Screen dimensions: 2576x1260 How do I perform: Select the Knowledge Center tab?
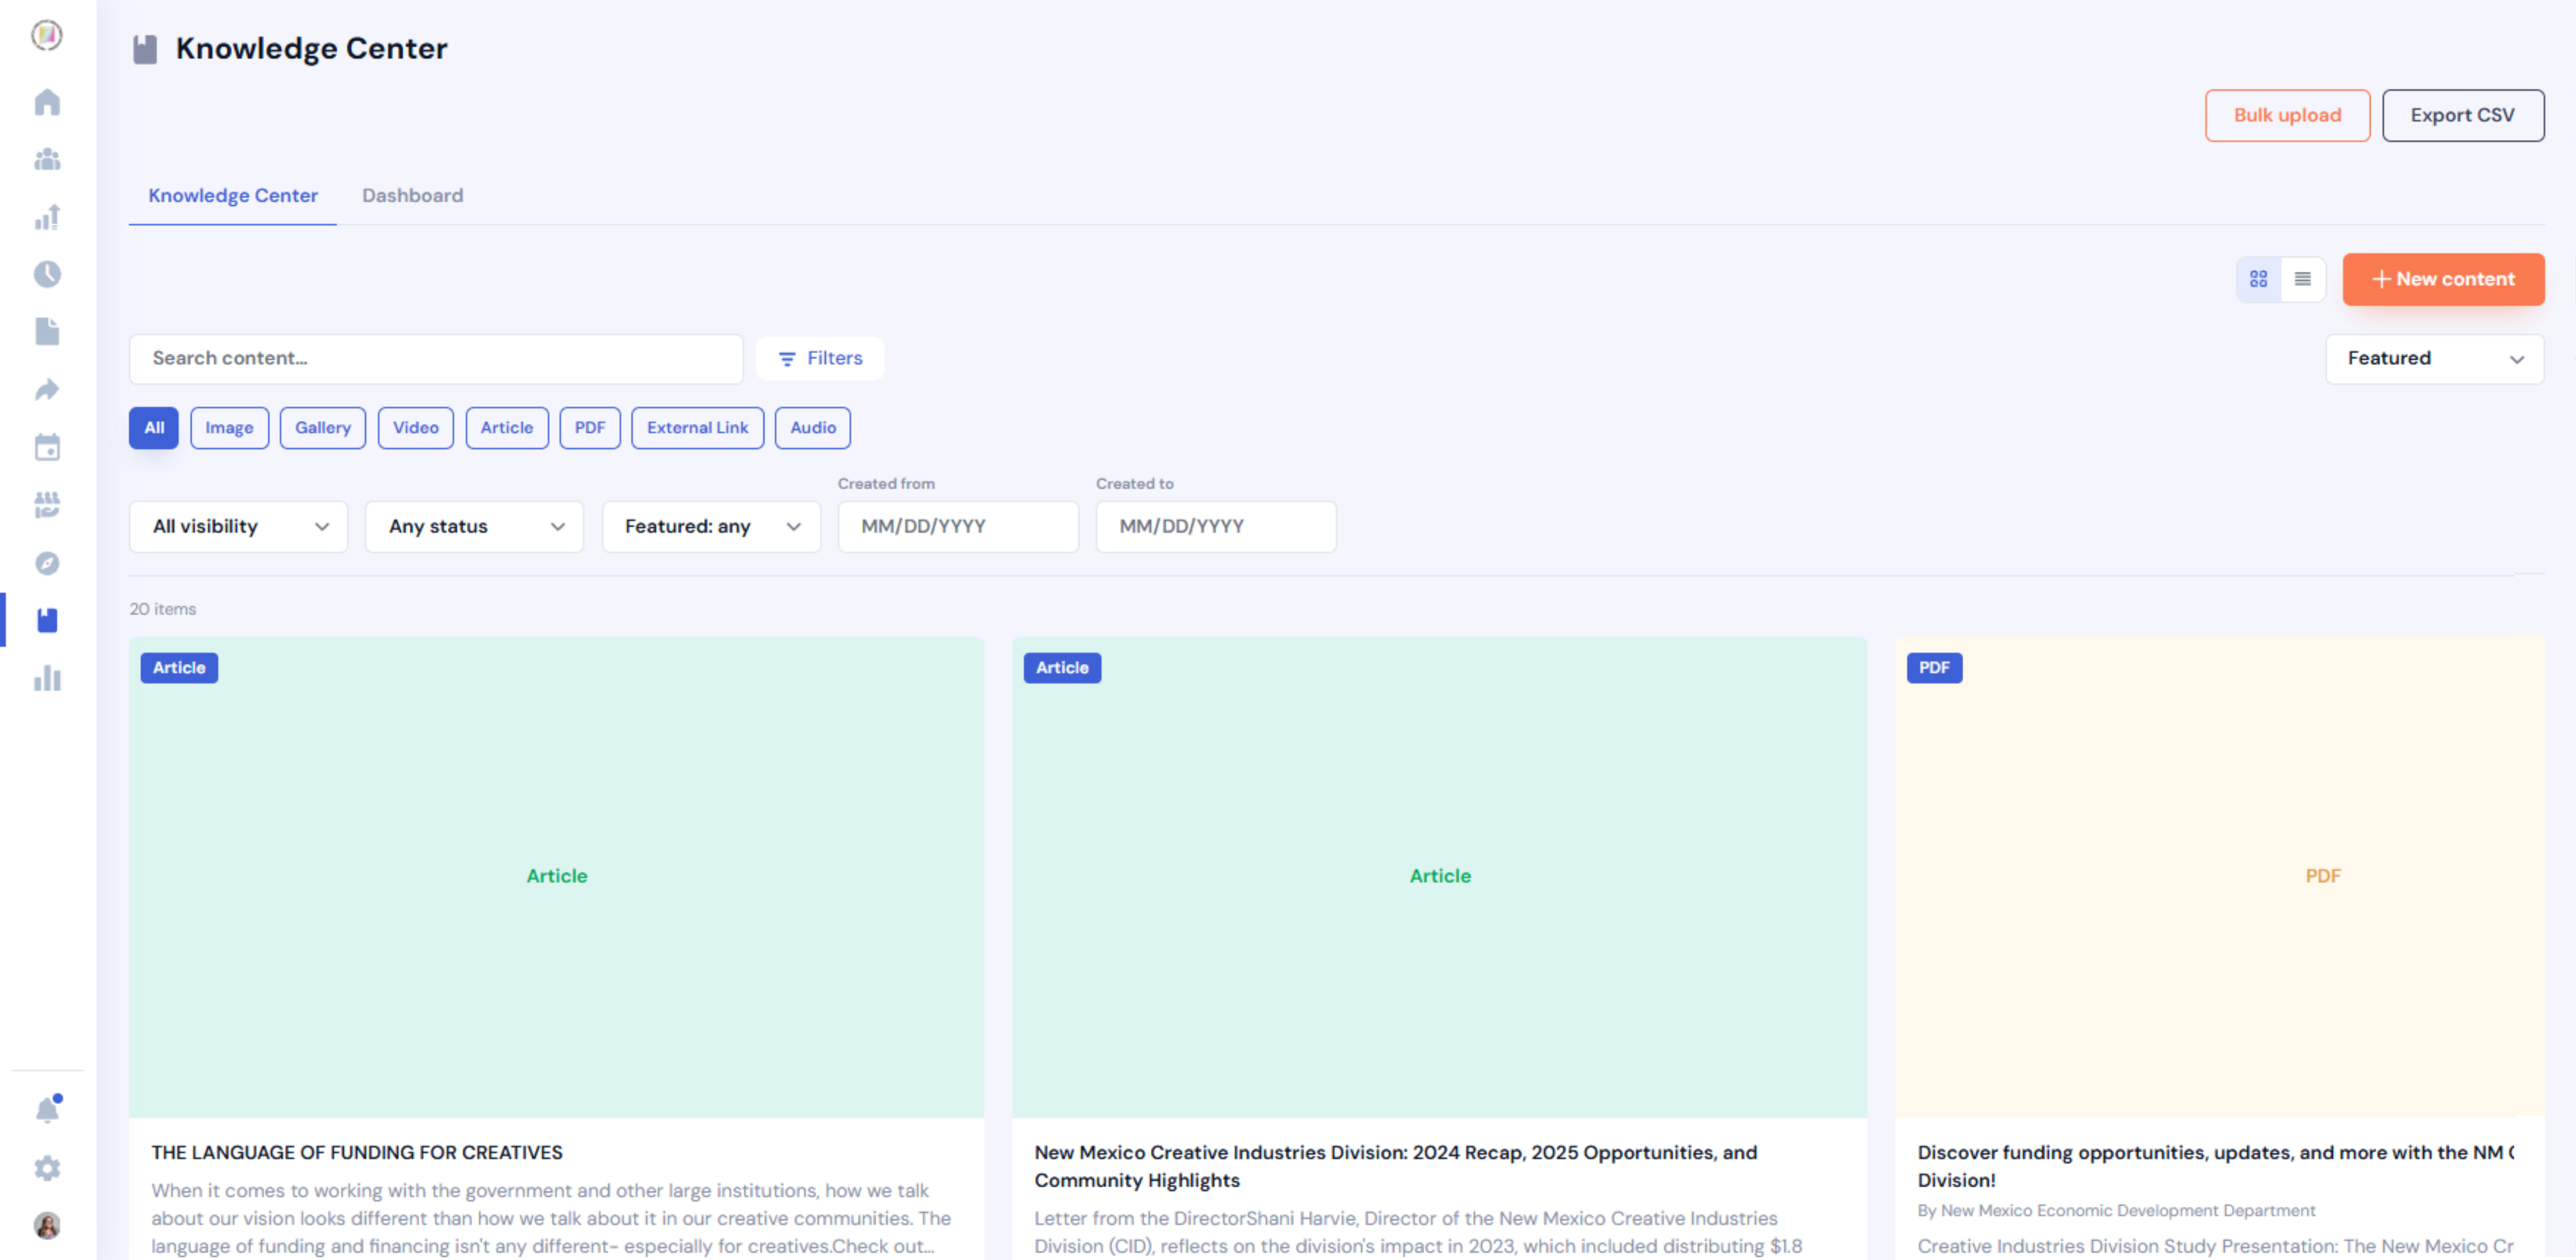[x=233, y=196]
